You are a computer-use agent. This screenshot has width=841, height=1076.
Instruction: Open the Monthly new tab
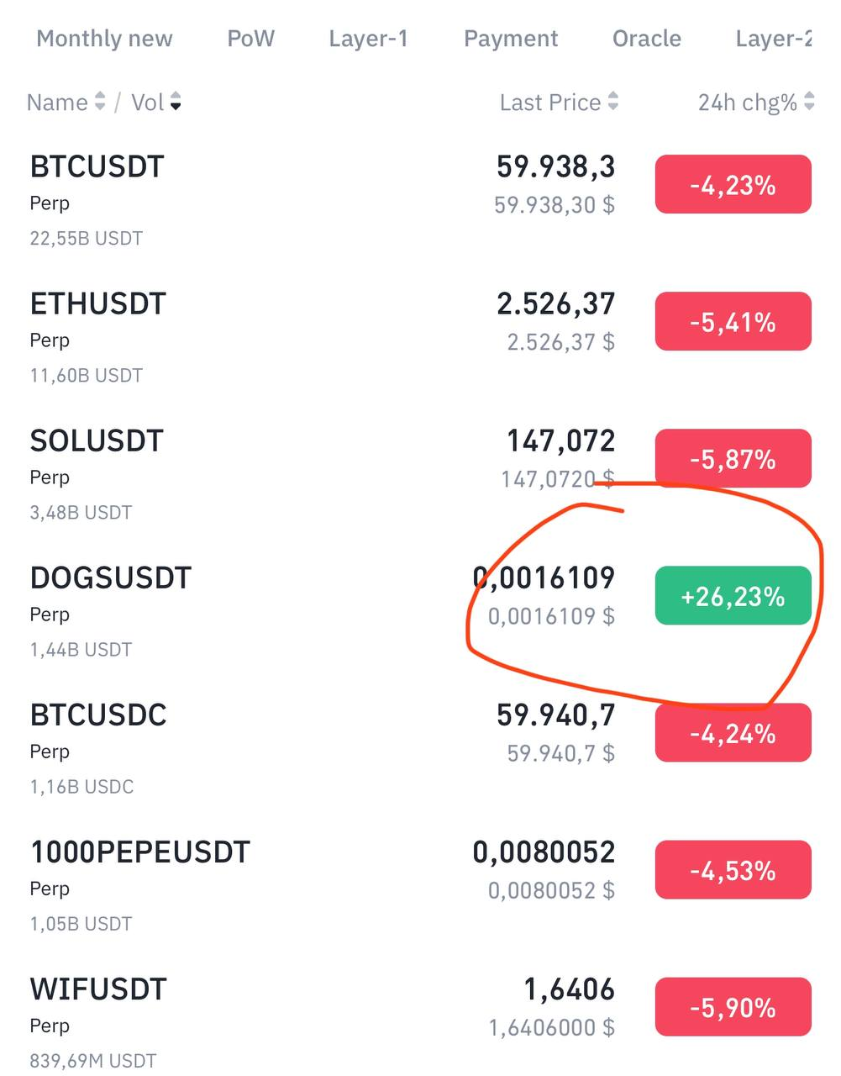point(104,39)
